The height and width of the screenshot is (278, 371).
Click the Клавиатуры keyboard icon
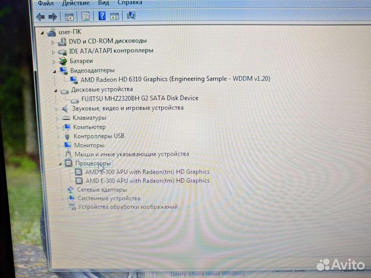tap(65, 118)
